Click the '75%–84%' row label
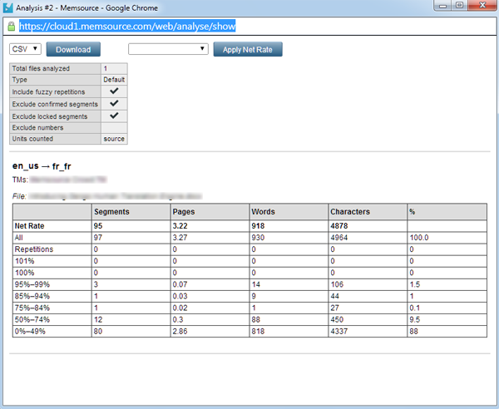Image resolution: width=499 pixels, height=409 pixels. (x=32, y=308)
